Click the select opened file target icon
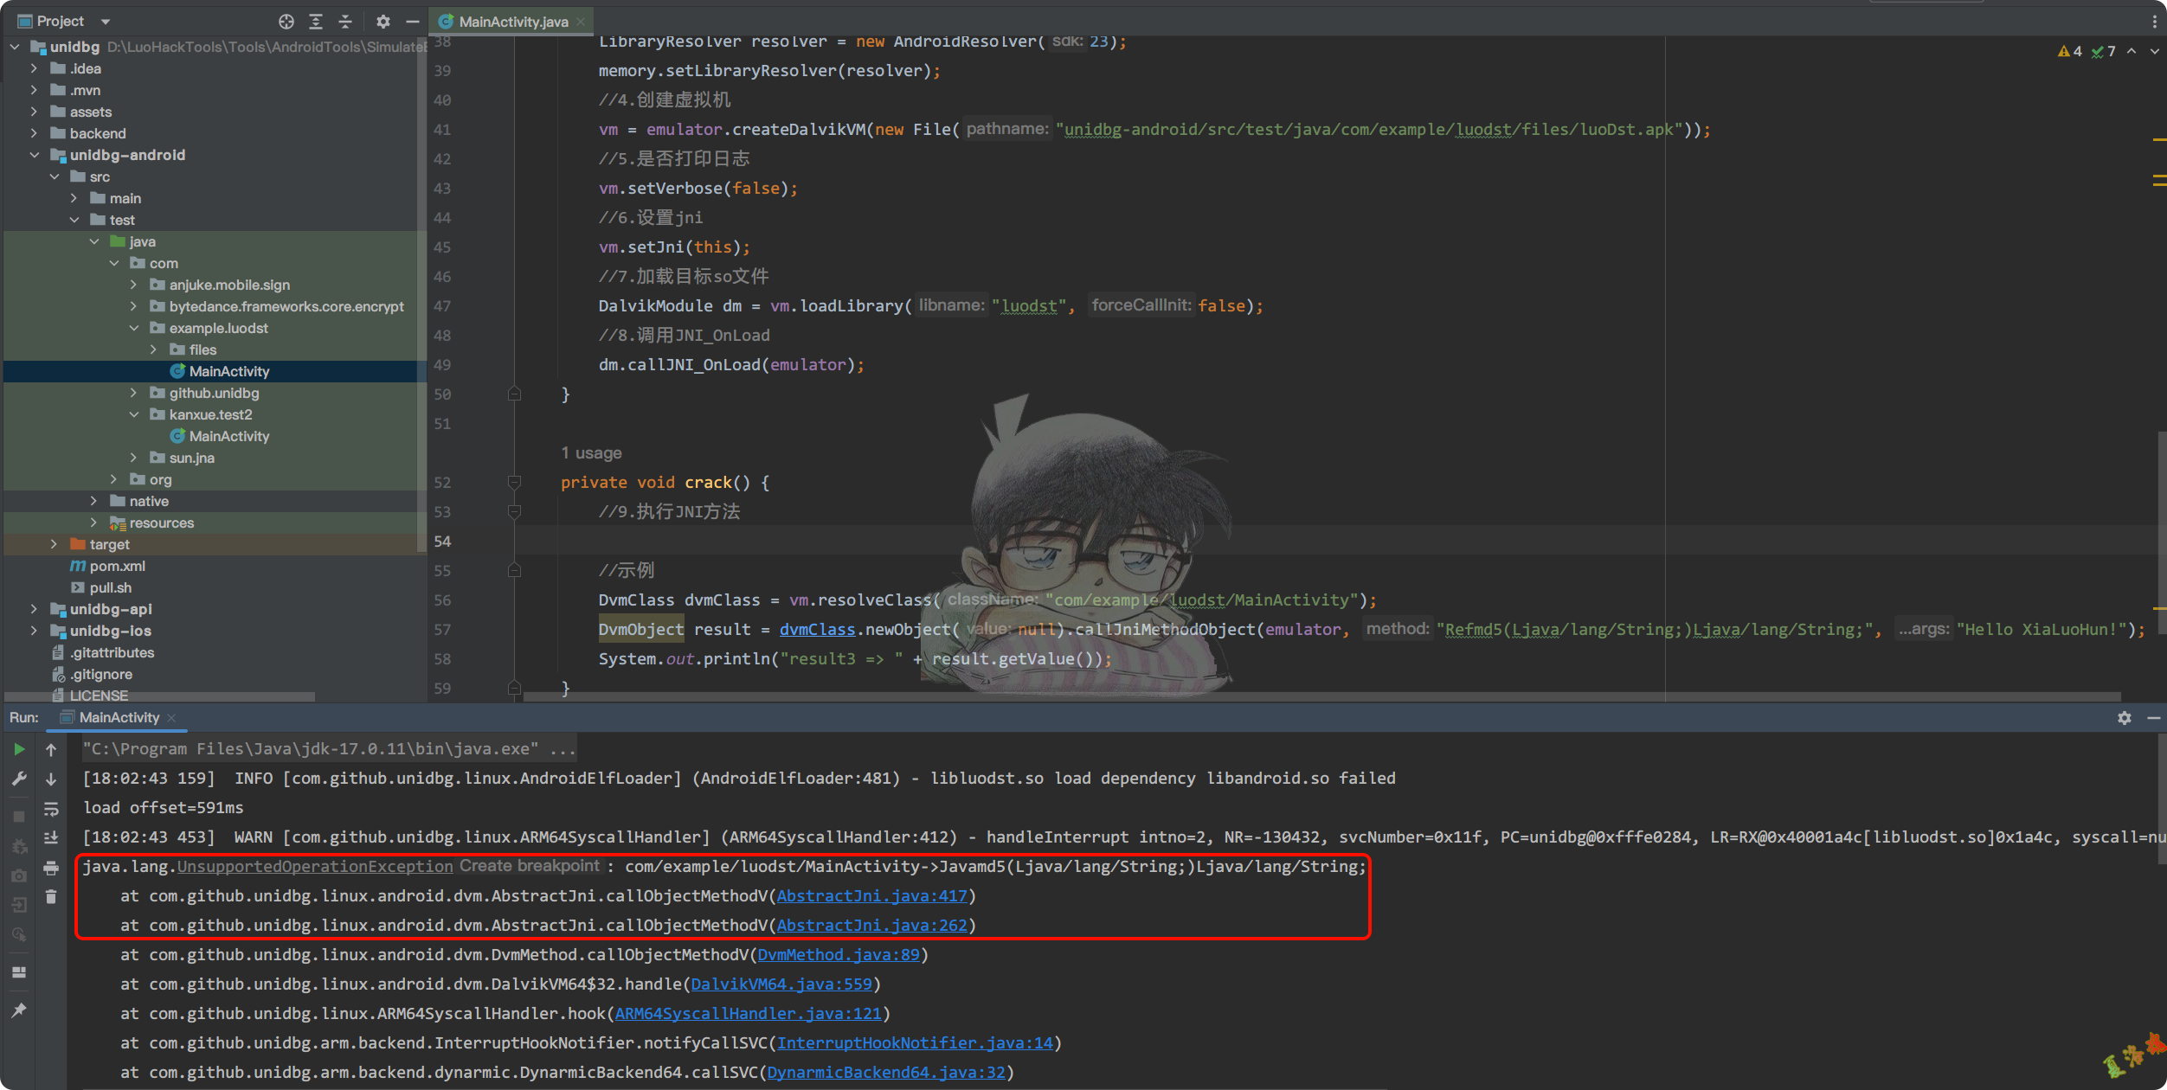This screenshot has height=1090, width=2167. (286, 22)
